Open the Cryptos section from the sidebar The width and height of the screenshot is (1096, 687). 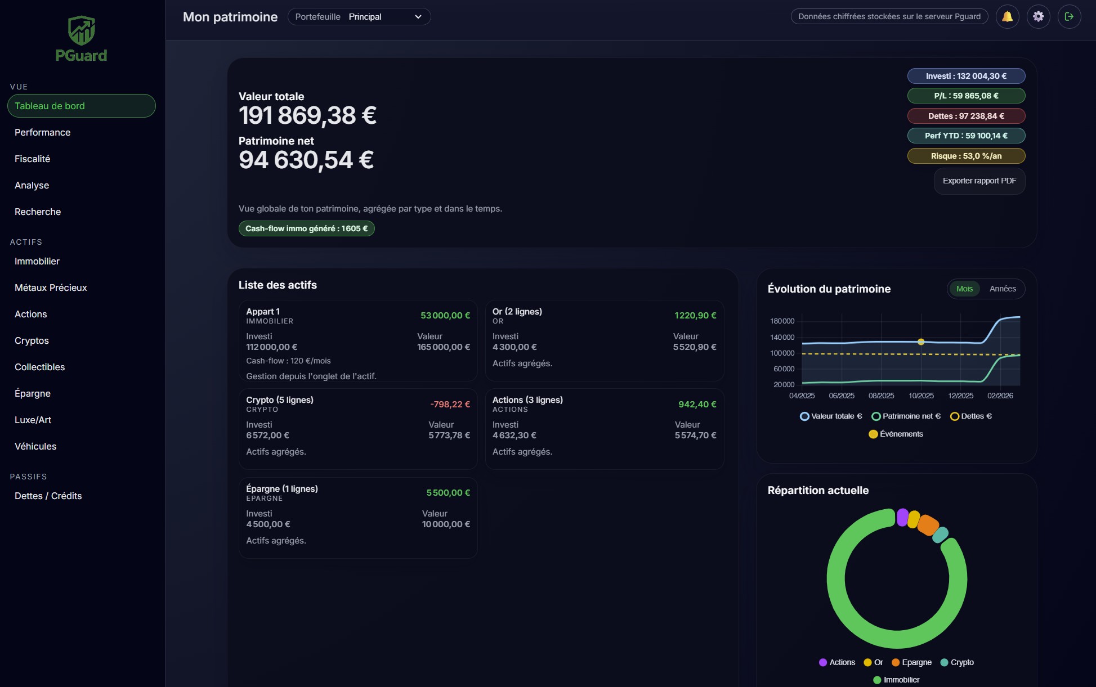point(32,340)
